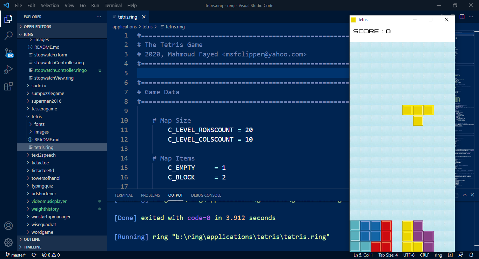The width and height of the screenshot is (479, 259).
Task: Click the Split Editor Right icon
Action: tap(462, 17)
